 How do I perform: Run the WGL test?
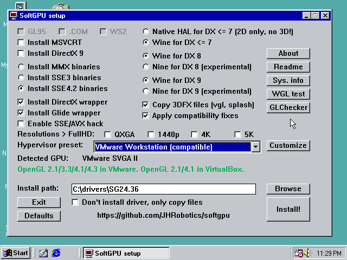pyautogui.click(x=288, y=94)
